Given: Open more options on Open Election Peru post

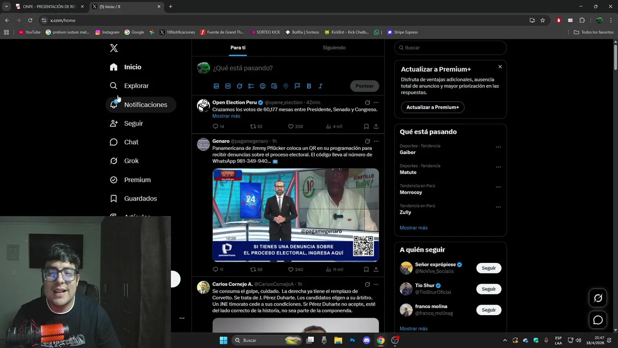Looking at the screenshot, I should point(376,102).
